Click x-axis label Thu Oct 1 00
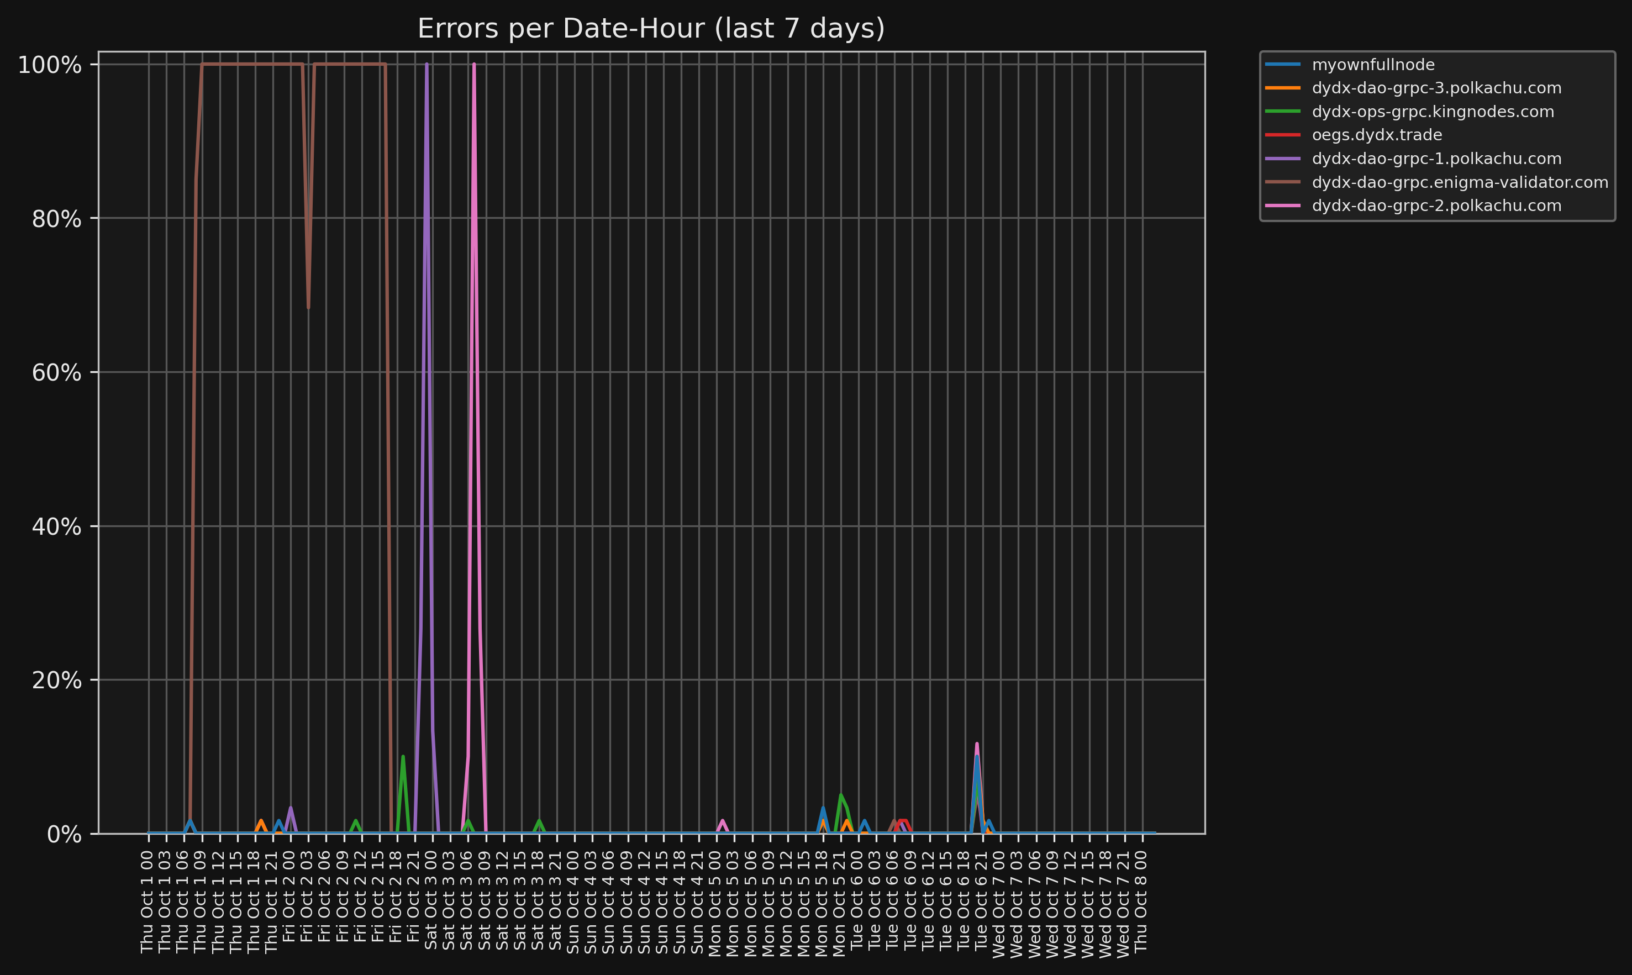 147,902
